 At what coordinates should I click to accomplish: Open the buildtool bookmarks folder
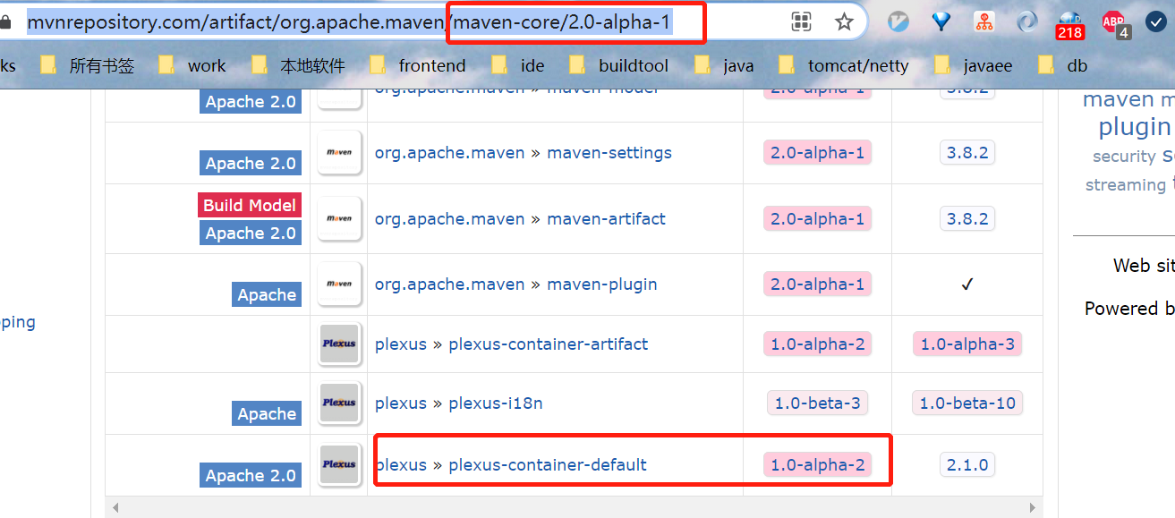coord(619,65)
